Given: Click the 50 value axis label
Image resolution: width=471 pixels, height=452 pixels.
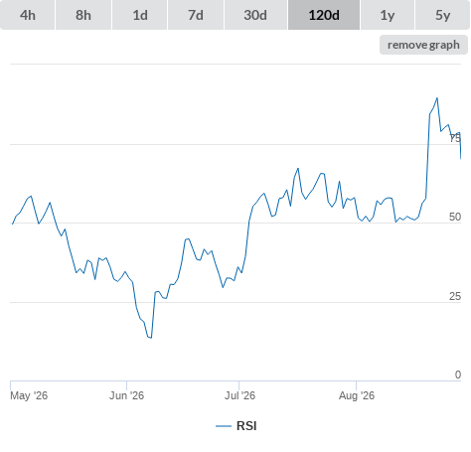Looking at the screenshot, I should [455, 217].
